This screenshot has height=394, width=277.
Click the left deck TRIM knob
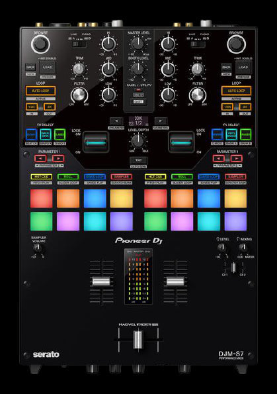pyautogui.click(x=79, y=69)
